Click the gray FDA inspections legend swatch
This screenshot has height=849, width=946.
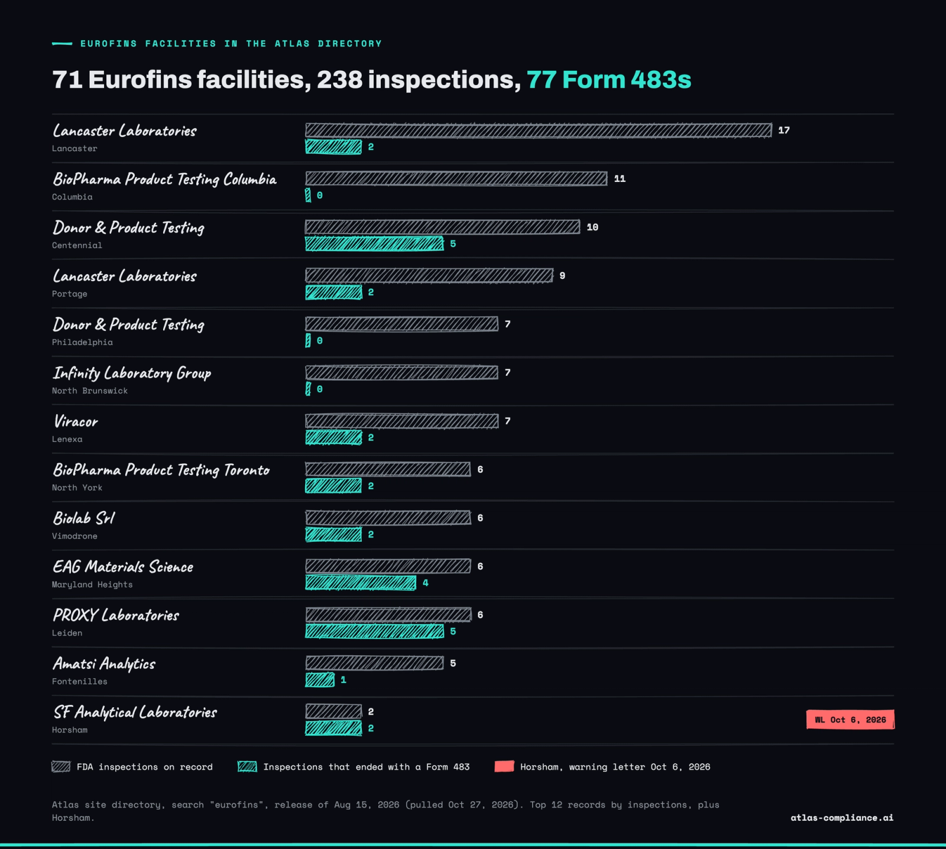pos(61,767)
